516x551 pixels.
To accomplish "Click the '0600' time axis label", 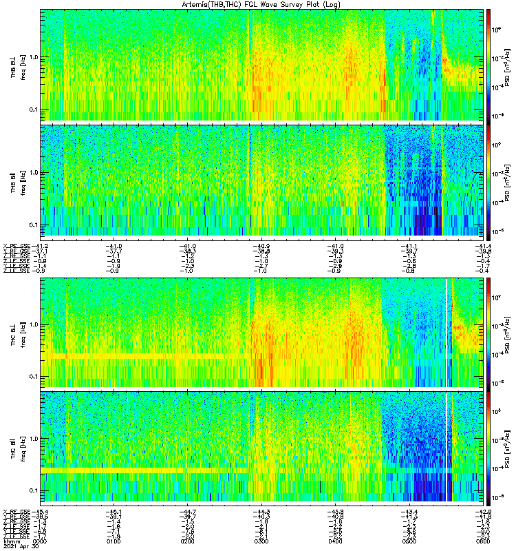I will [x=483, y=541].
